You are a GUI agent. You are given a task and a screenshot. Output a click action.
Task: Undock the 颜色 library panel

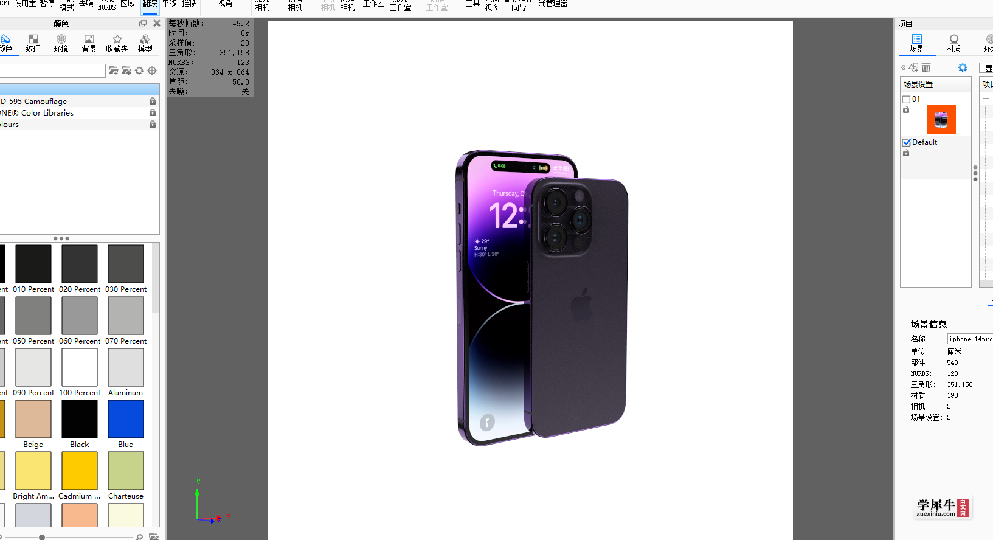143,23
